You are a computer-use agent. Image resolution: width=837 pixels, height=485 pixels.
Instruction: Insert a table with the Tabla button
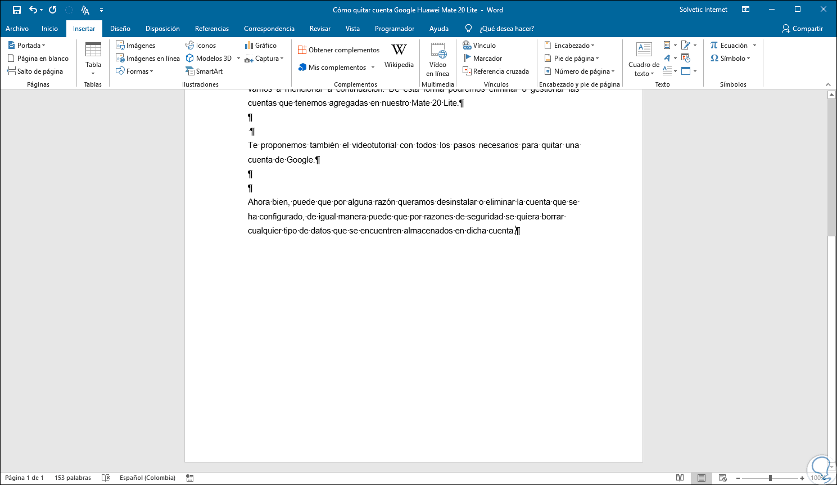[x=93, y=59]
